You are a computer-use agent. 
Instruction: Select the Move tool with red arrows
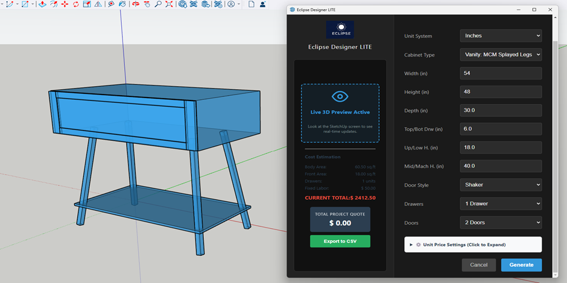[x=65, y=4]
